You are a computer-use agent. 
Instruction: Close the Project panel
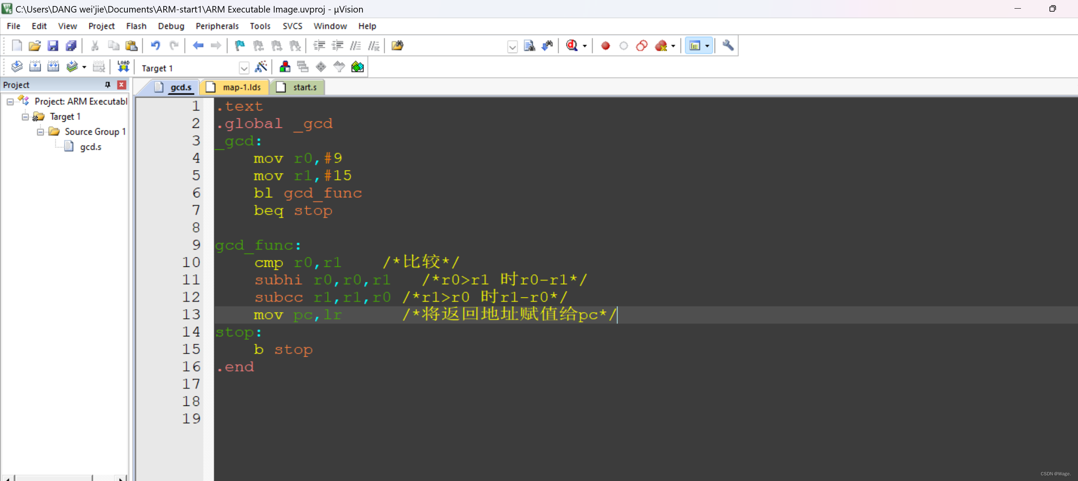tap(121, 85)
